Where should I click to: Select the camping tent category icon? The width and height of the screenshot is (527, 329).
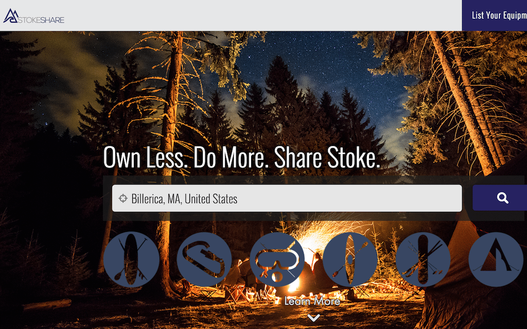(496, 259)
